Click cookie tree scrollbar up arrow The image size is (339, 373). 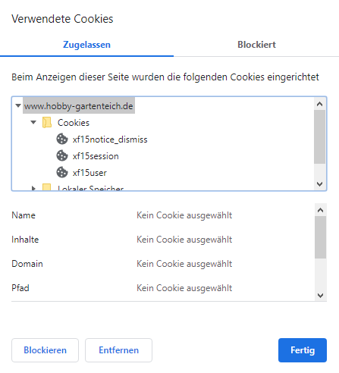pos(320,104)
